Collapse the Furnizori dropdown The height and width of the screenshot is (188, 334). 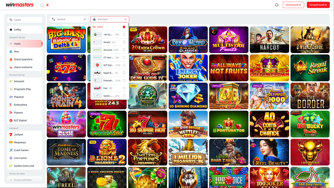pos(110,19)
